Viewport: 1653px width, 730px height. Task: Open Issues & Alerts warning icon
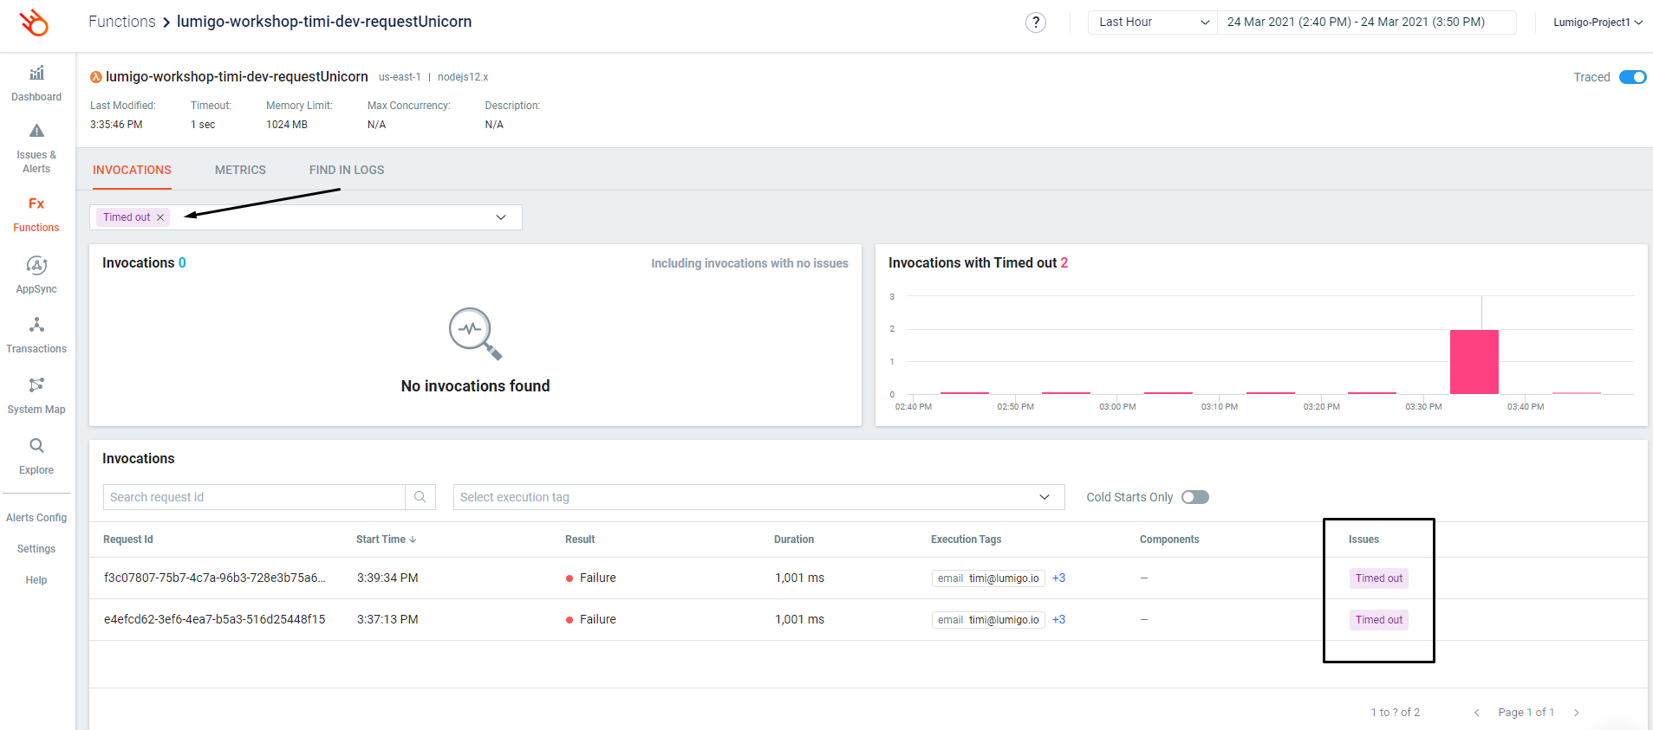click(x=36, y=131)
